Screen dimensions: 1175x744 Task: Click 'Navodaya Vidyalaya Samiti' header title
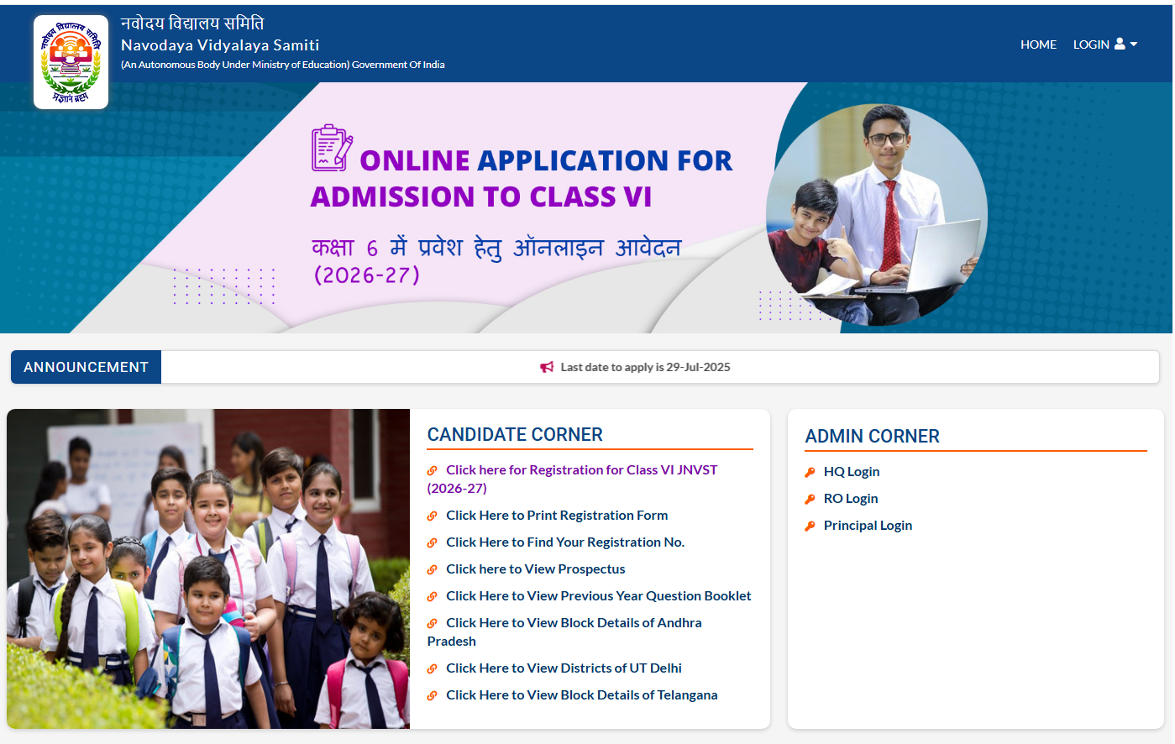click(220, 45)
